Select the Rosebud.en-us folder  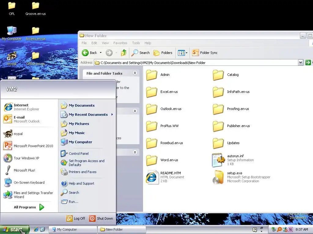tap(164, 143)
